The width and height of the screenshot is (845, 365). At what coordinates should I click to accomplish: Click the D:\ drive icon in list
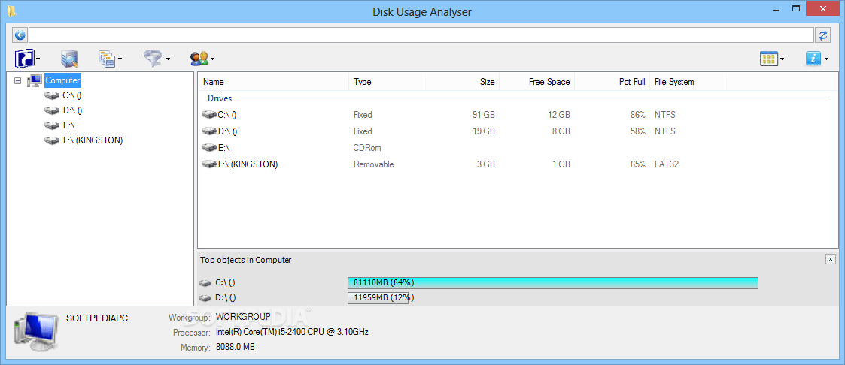(209, 131)
